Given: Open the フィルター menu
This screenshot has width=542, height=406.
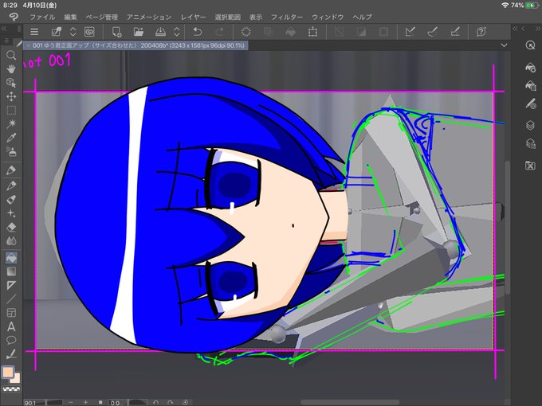Looking at the screenshot, I should (x=287, y=17).
